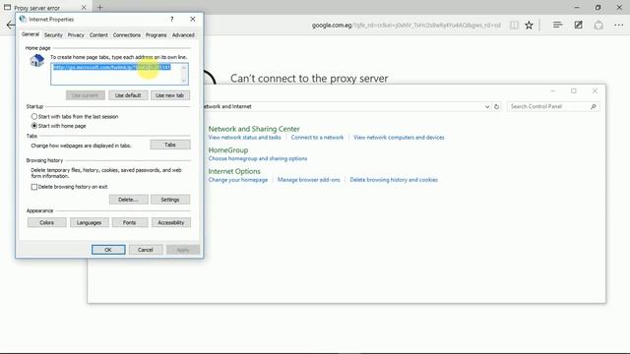
Task: Expand the Control Panel address dropdown arrow
Action: coord(487,106)
